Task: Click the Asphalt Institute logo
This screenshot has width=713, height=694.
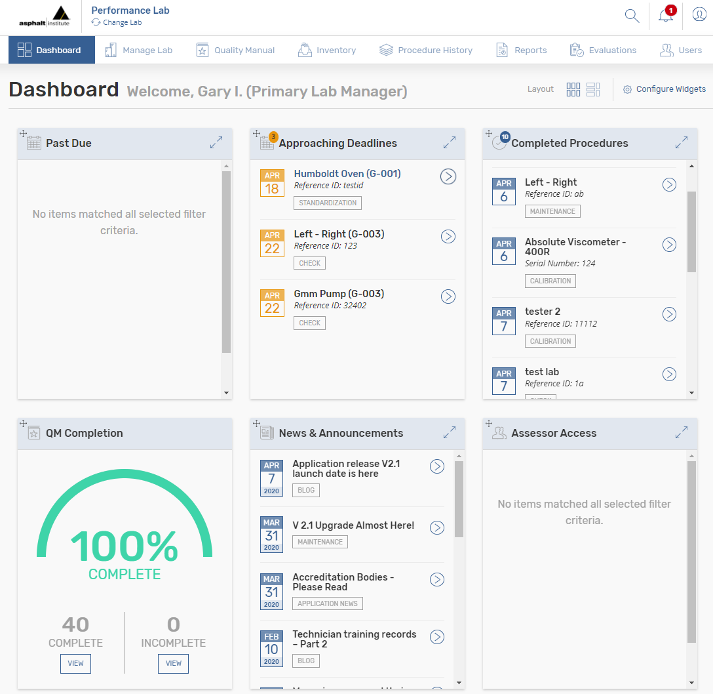Action: (x=44, y=18)
